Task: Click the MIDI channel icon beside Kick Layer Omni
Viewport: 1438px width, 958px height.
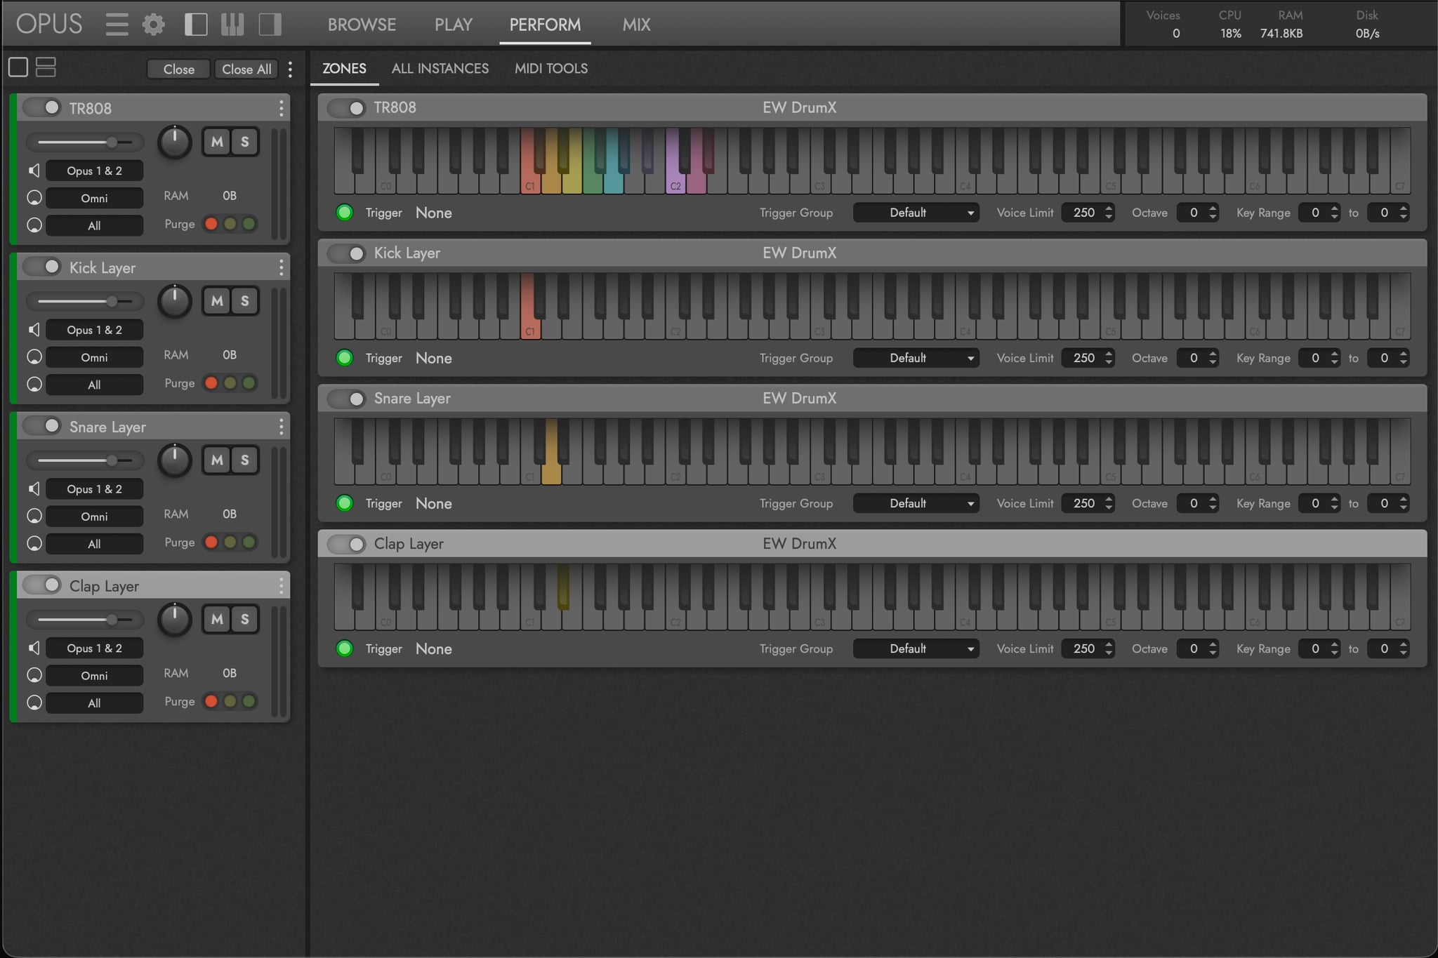Action: coord(34,357)
